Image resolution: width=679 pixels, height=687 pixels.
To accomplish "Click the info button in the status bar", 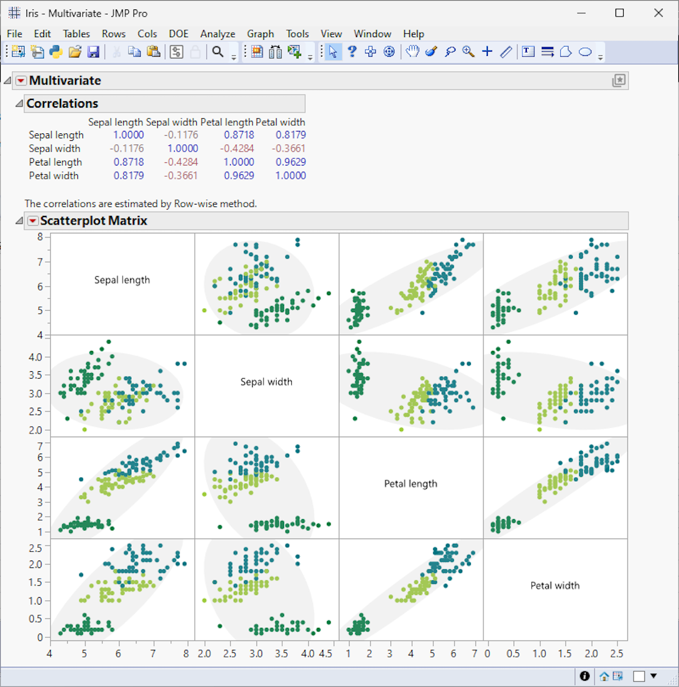I will tap(585, 676).
